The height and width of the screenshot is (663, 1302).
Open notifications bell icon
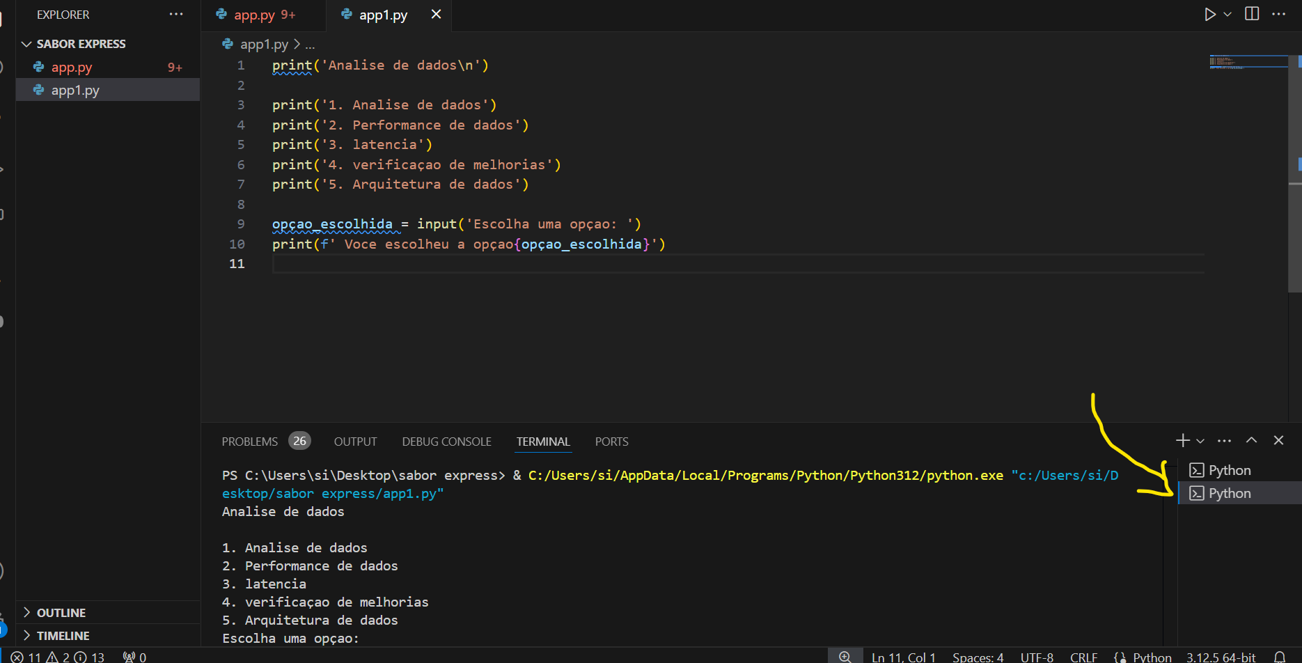[x=1280, y=657]
